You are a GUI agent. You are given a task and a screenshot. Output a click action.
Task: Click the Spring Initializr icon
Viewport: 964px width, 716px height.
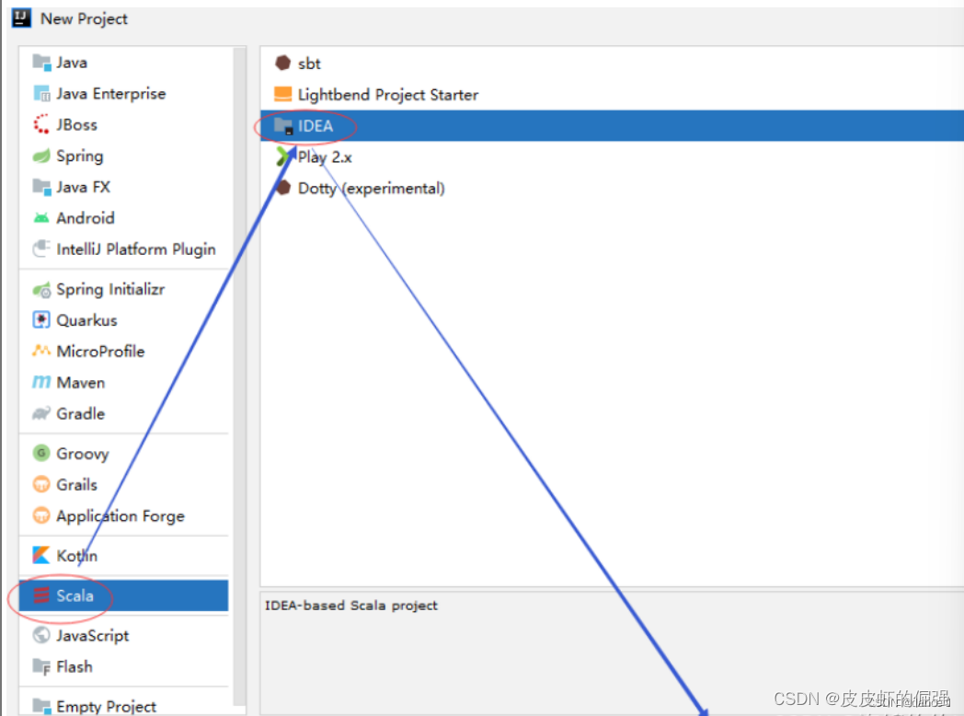41,289
